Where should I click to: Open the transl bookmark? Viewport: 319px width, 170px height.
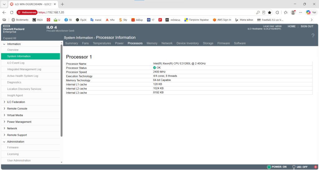[96, 20]
